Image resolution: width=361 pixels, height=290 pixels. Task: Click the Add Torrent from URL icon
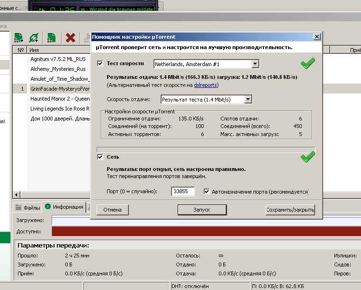34,38
